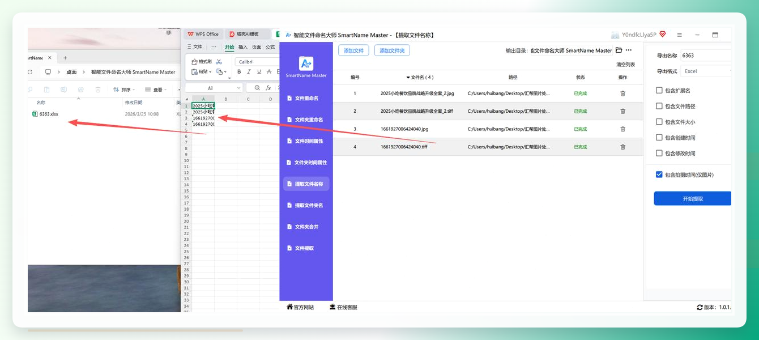Delete row 3 using its trash icon

click(x=622, y=129)
